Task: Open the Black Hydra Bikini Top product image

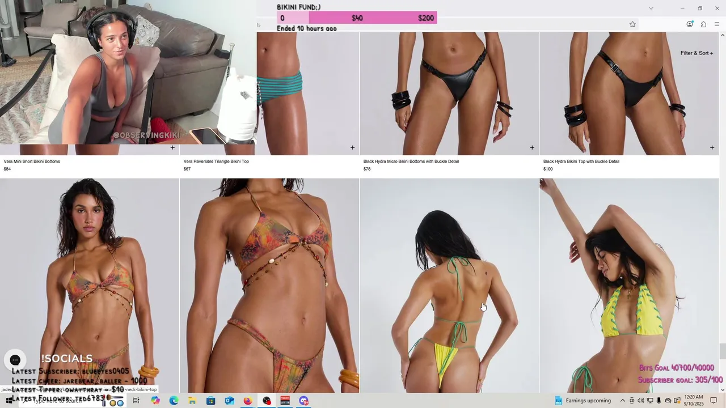Action: 629,93
